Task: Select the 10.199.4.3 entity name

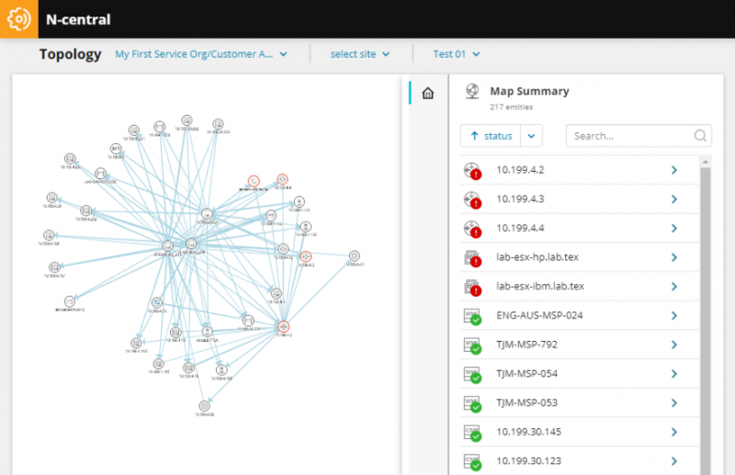Action: click(x=520, y=198)
